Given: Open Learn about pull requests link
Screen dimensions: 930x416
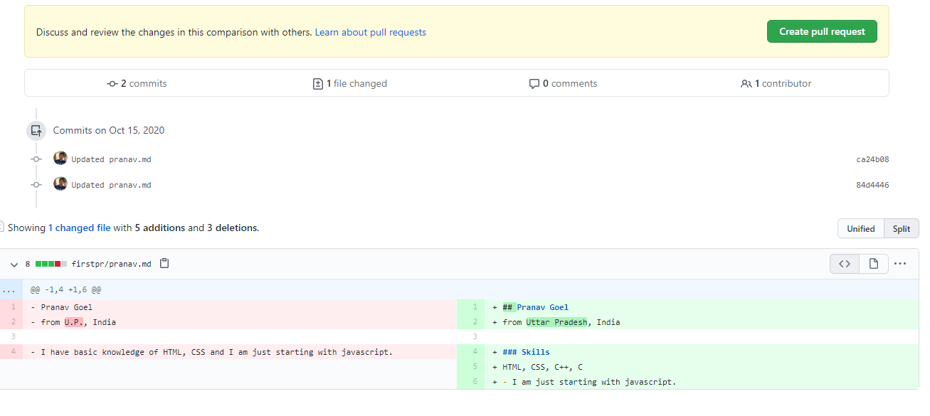Looking at the screenshot, I should tap(371, 32).
